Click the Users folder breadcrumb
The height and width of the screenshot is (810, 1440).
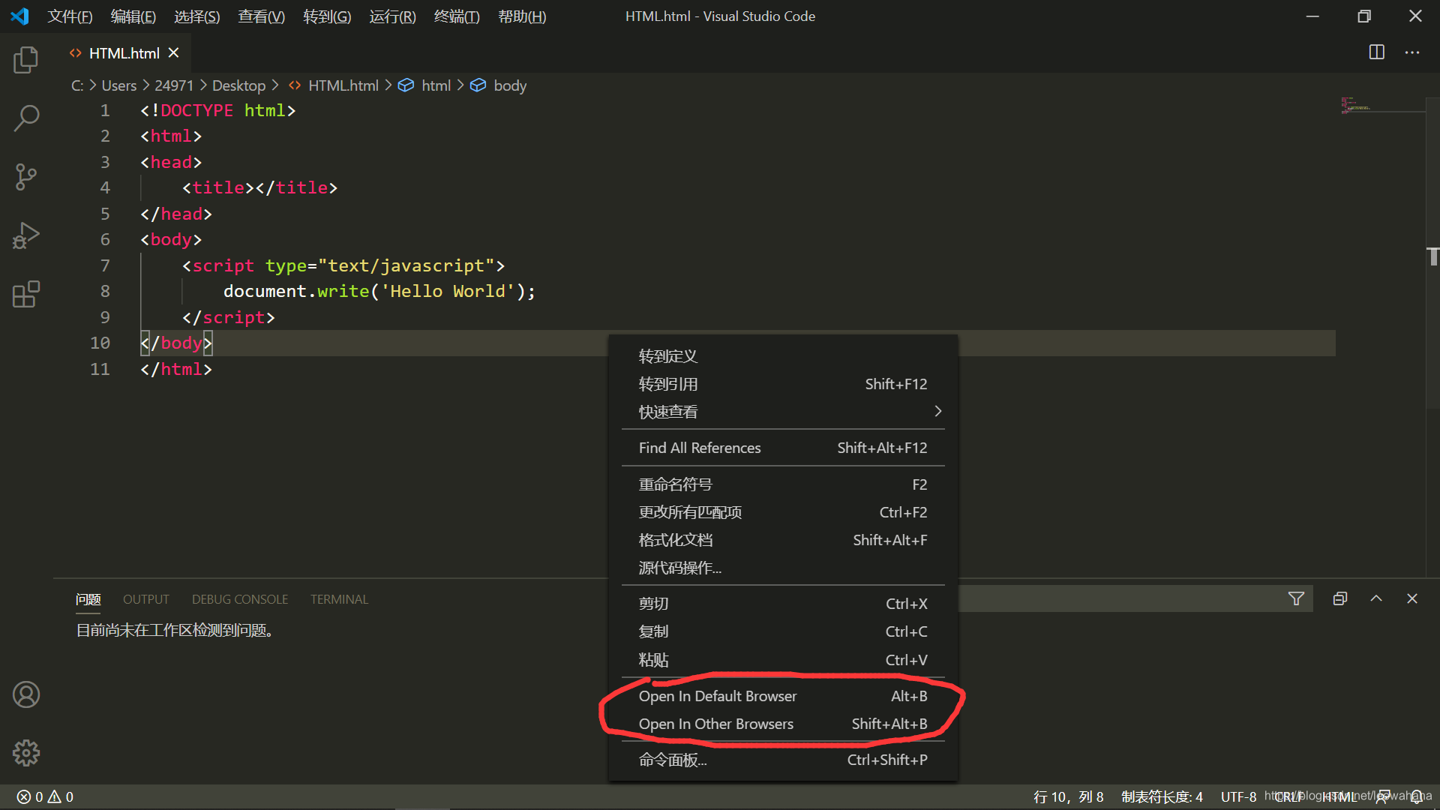point(119,85)
